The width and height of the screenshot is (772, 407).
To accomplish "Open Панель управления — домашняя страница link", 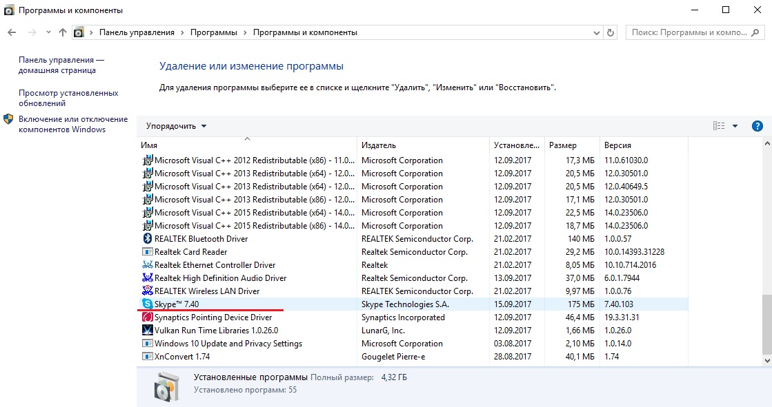I will [61, 65].
